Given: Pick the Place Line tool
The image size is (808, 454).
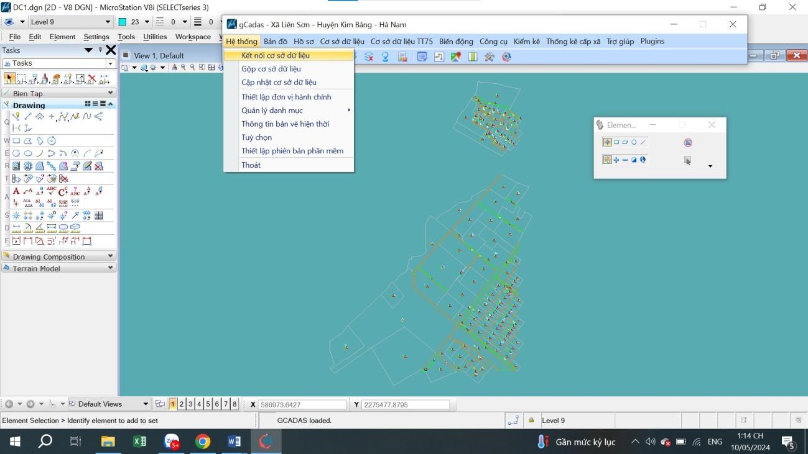Looking at the screenshot, I should pyautogui.click(x=29, y=117).
